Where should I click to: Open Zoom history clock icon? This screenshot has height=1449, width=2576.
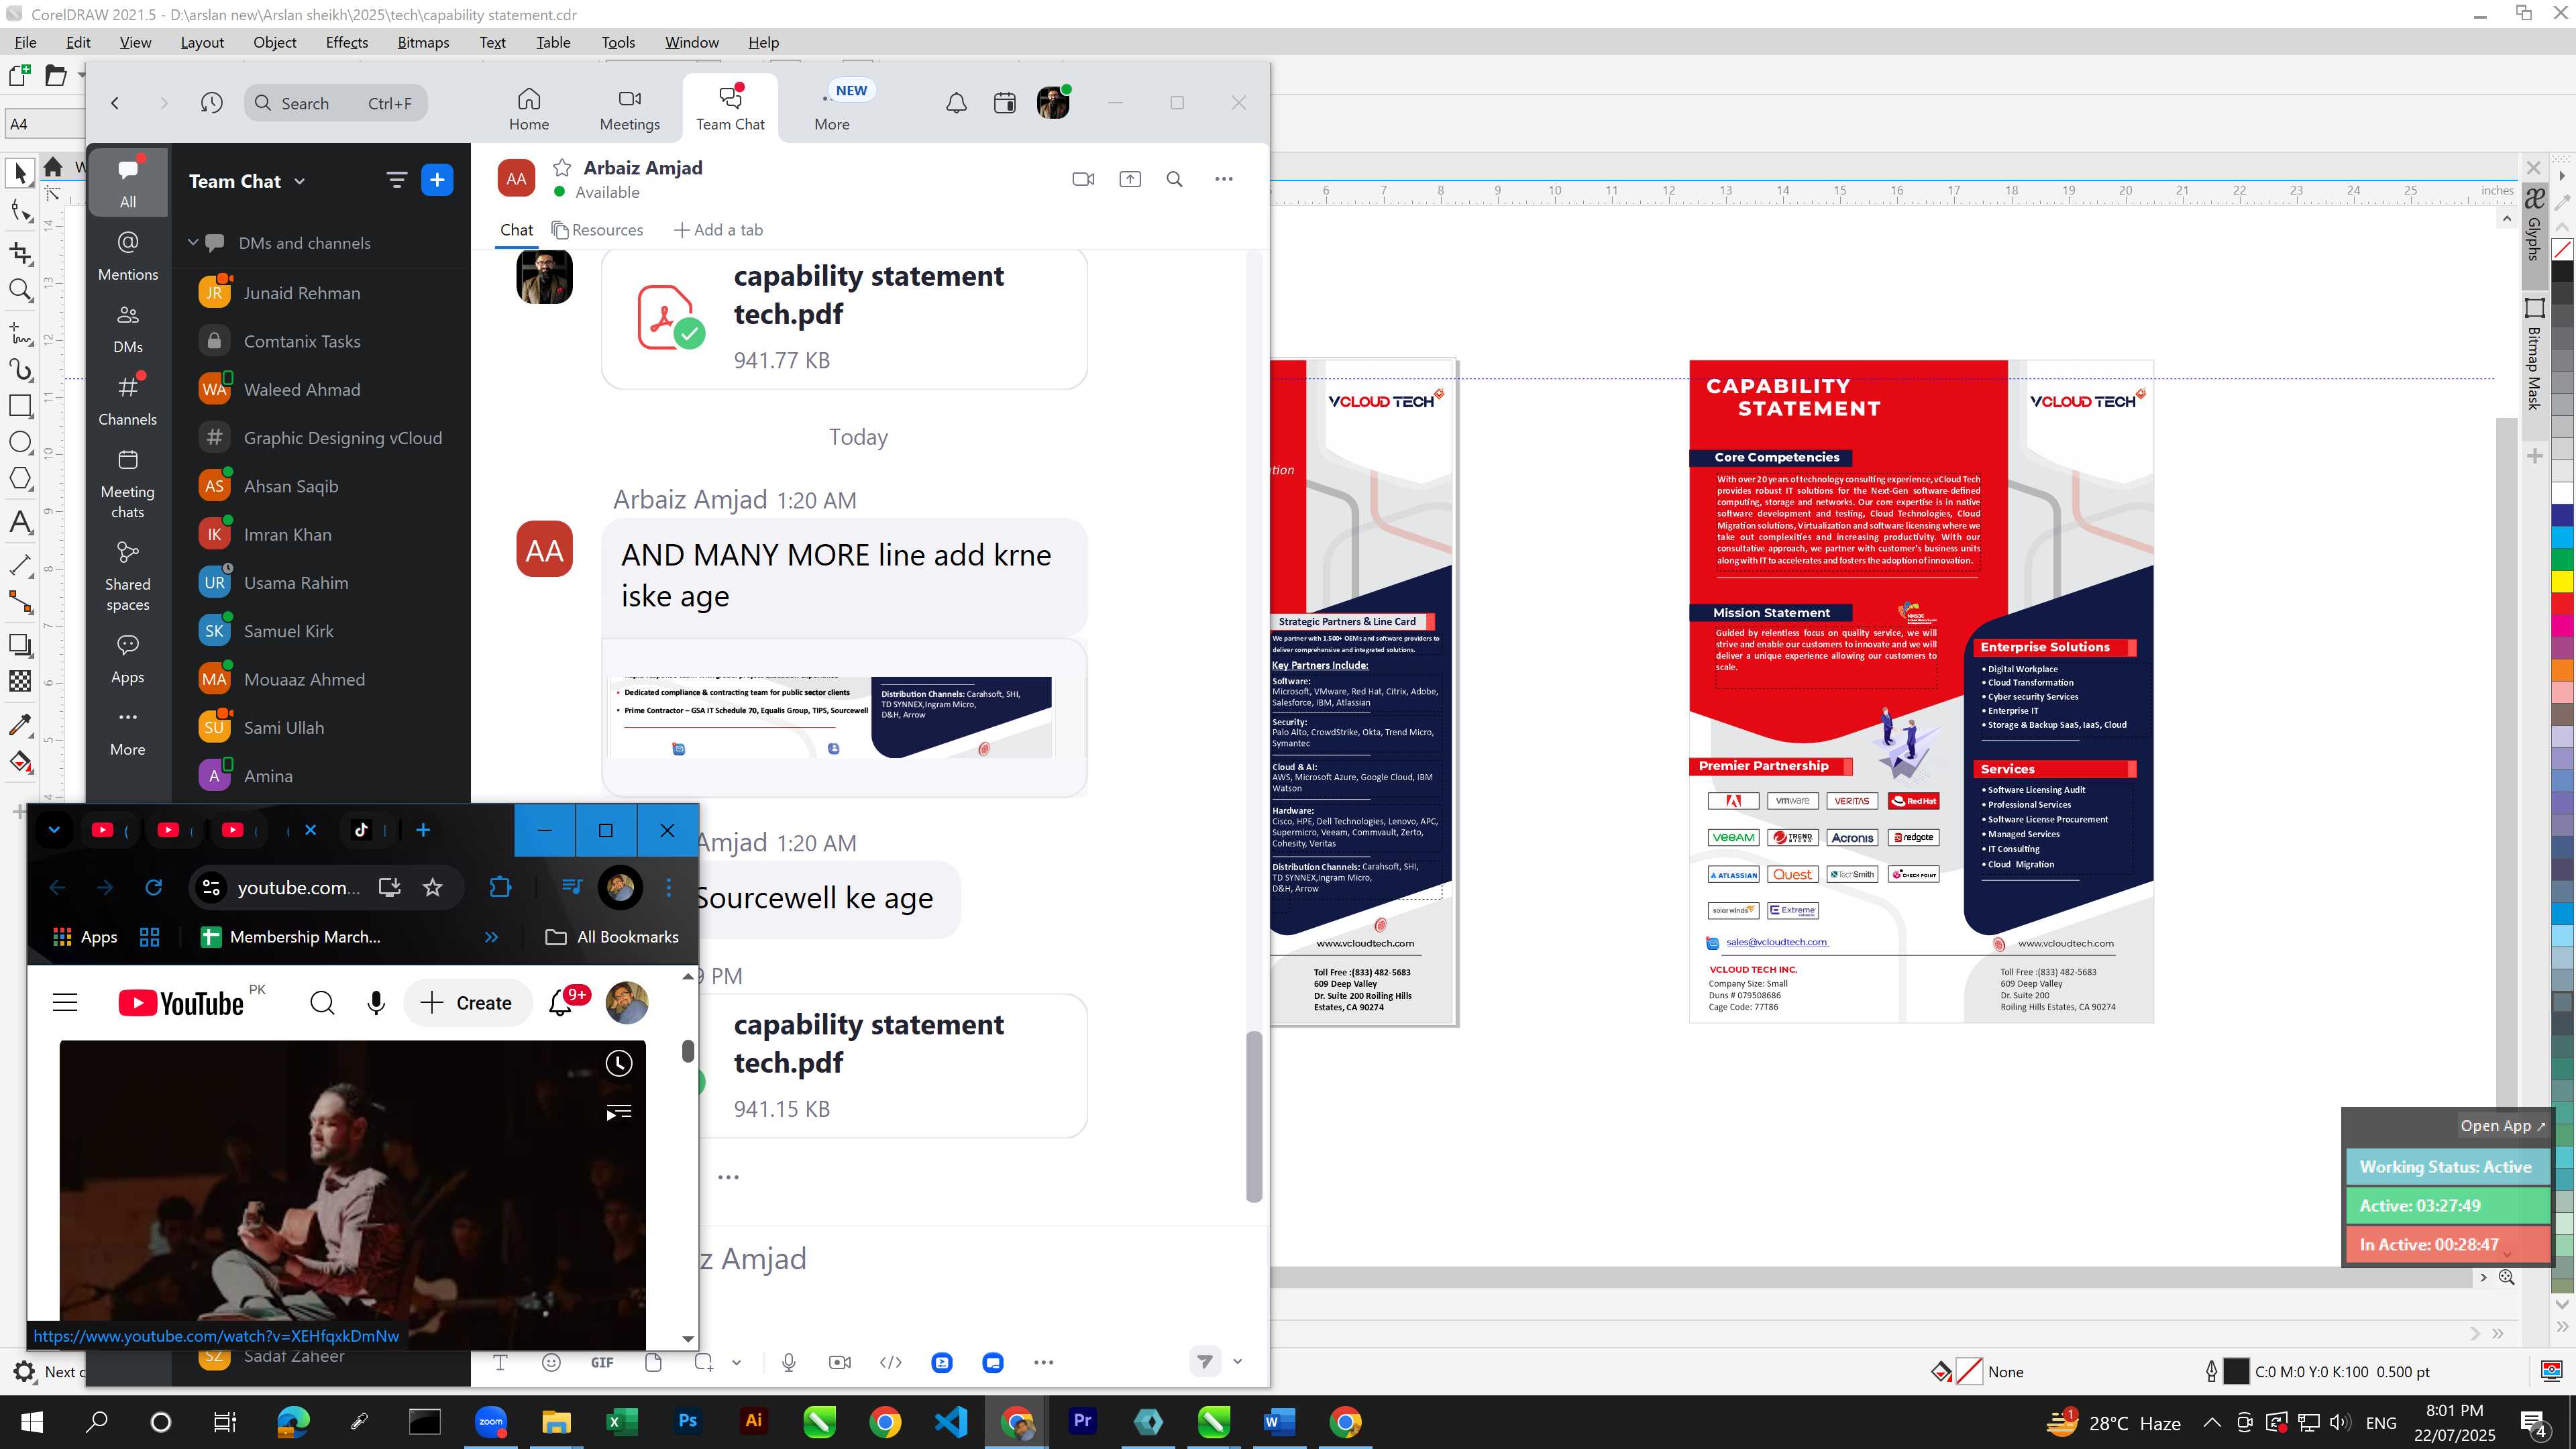211,103
